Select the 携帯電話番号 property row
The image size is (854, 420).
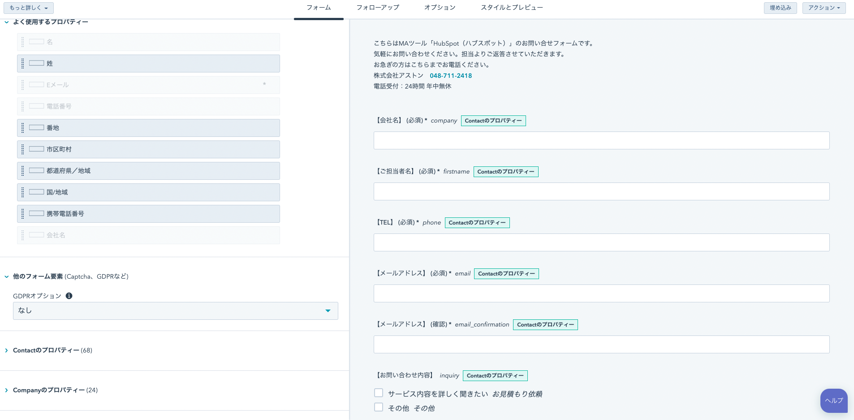[148, 214]
